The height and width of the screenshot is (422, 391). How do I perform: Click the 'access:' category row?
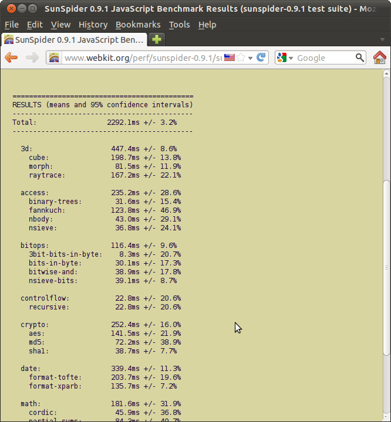tap(101, 193)
